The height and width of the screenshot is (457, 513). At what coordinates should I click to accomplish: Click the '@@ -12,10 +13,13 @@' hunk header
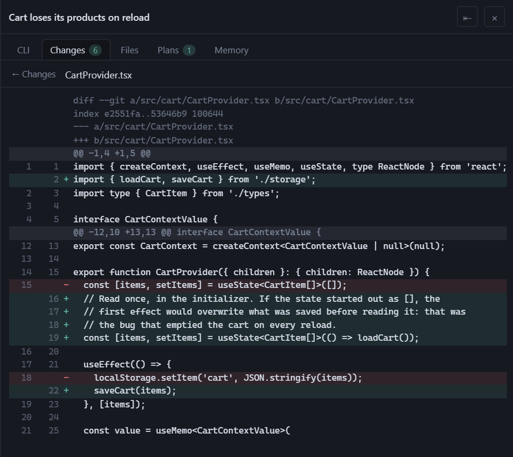pyautogui.click(x=258, y=232)
